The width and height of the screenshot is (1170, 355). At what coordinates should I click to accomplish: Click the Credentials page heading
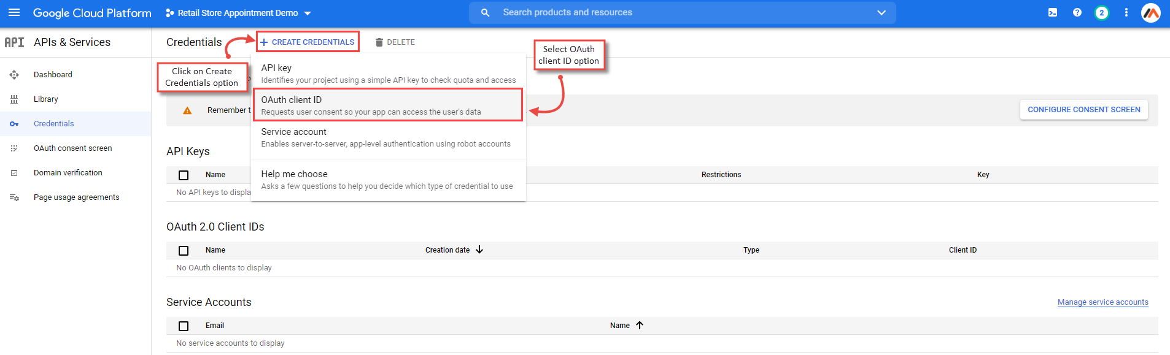(x=194, y=42)
